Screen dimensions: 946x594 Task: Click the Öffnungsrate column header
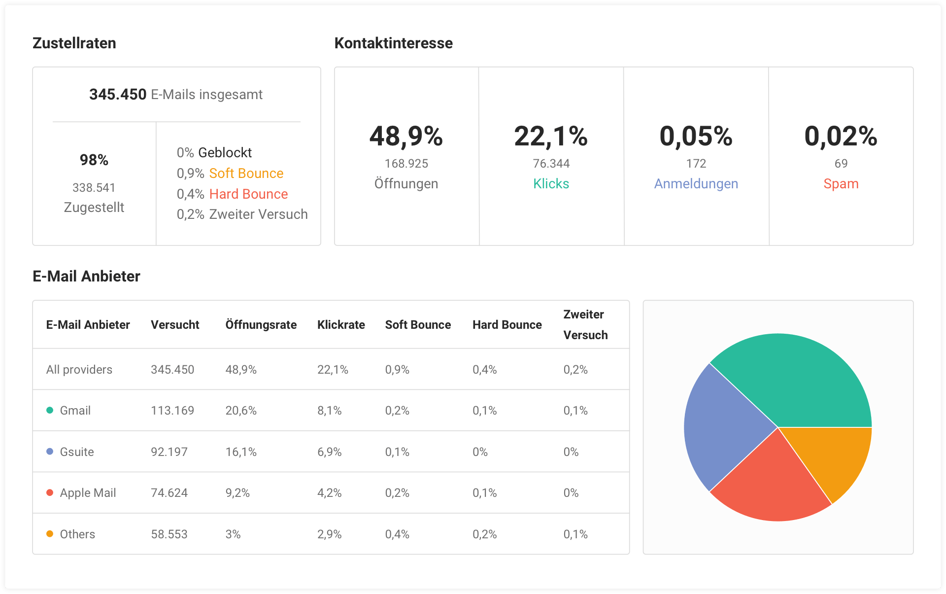pos(261,325)
